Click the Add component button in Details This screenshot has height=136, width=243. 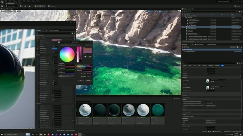[x=233, y=47]
